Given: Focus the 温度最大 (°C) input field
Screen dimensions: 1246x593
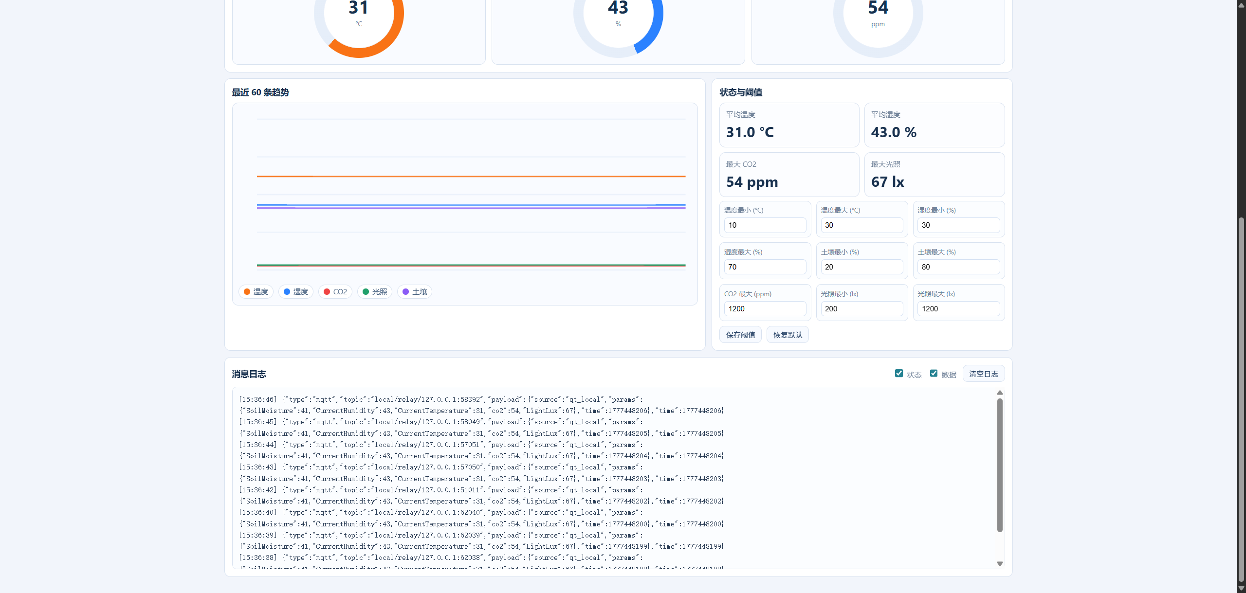Looking at the screenshot, I should (861, 225).
